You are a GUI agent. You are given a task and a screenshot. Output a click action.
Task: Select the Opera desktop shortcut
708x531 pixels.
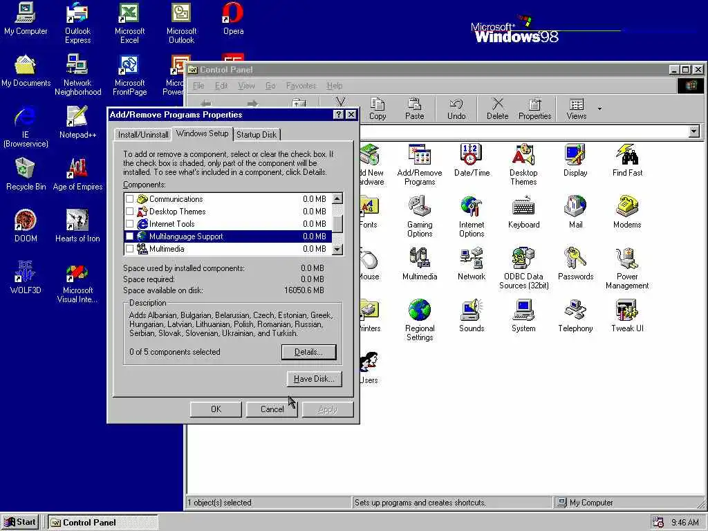233,19
